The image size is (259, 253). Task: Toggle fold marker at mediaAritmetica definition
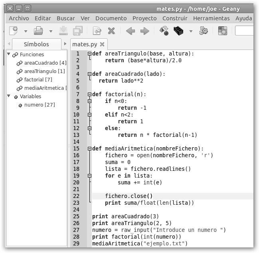tap(89, 148)
